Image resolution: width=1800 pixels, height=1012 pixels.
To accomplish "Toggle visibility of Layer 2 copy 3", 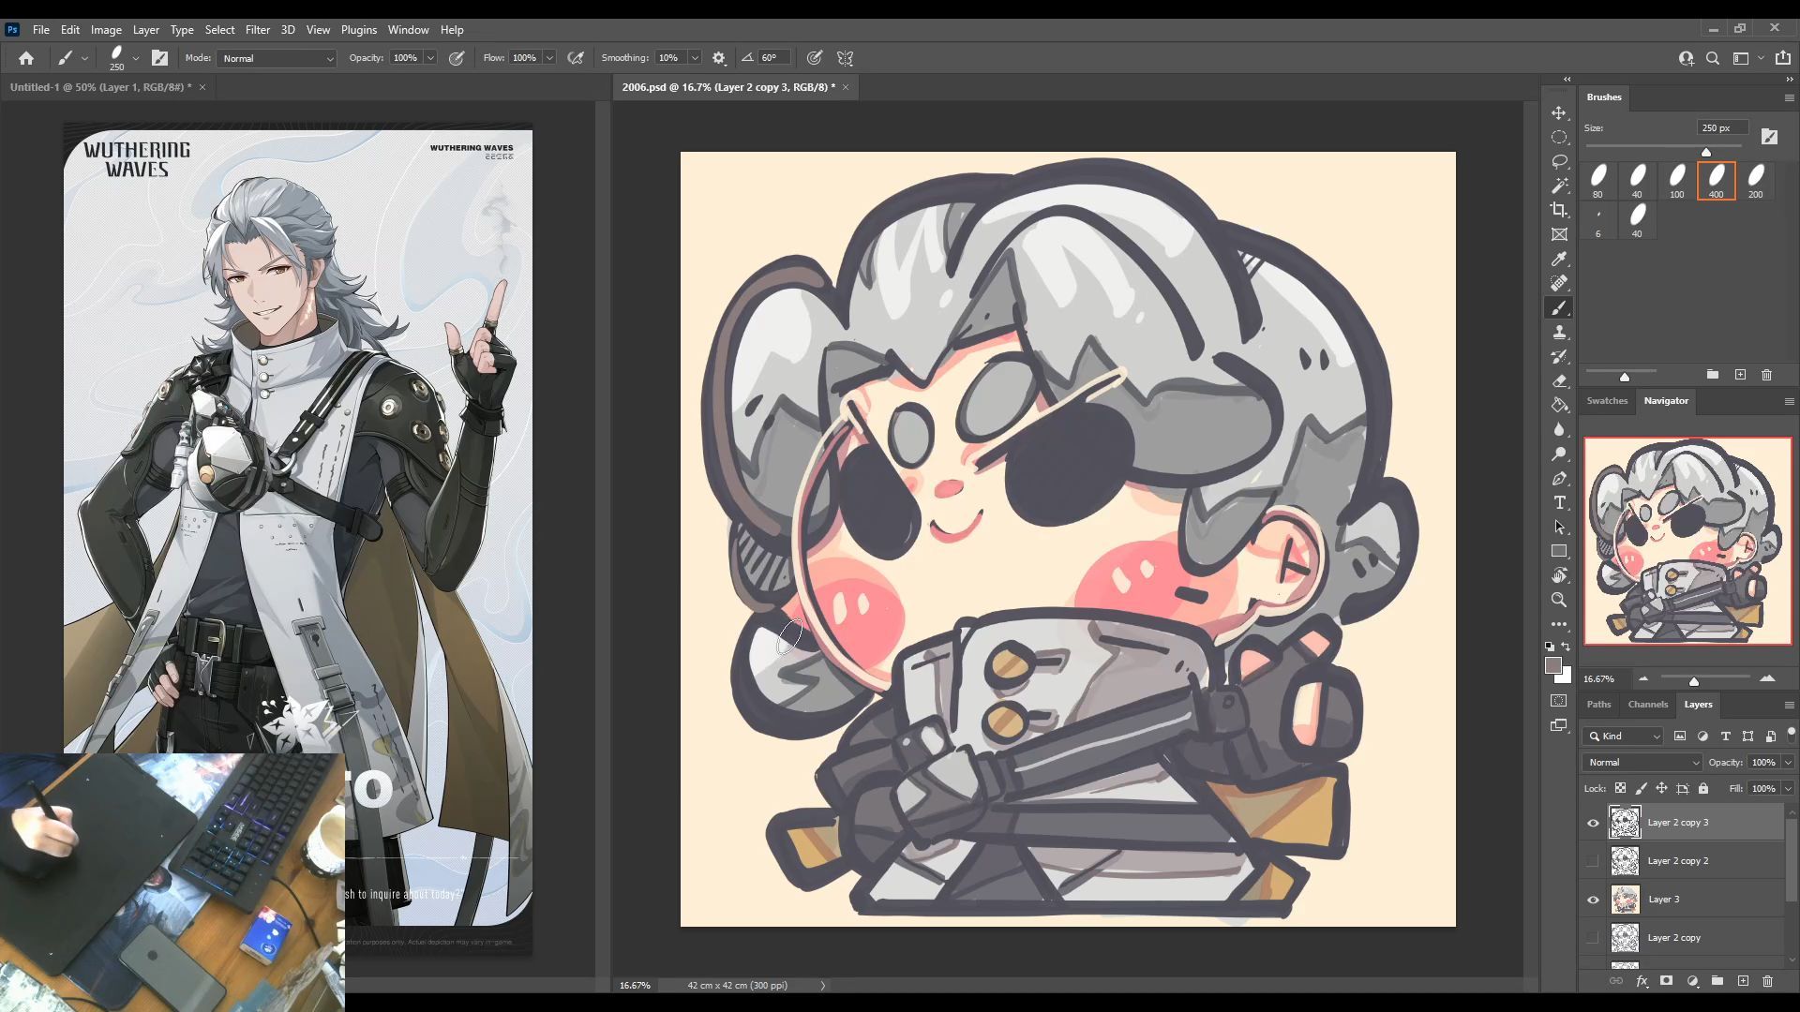I will 1593,823.
